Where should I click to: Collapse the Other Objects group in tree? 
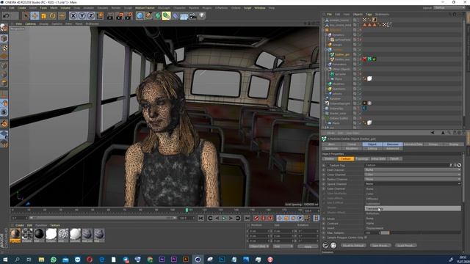click(x=326, y=69)
